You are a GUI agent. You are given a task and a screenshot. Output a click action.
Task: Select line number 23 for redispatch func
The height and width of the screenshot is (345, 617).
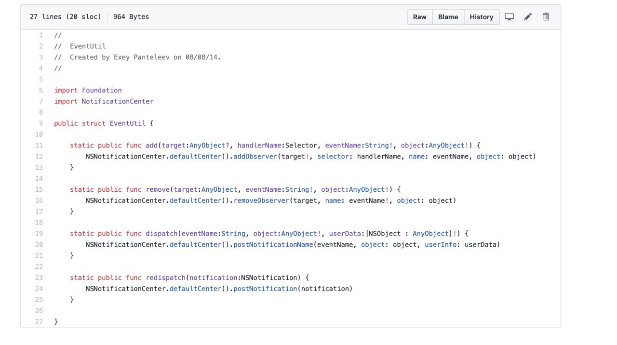[x=39, y=278]
